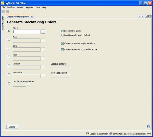Close the Create stocktaking order tab
Screen dimensions: 153x137
click(32, 17)
